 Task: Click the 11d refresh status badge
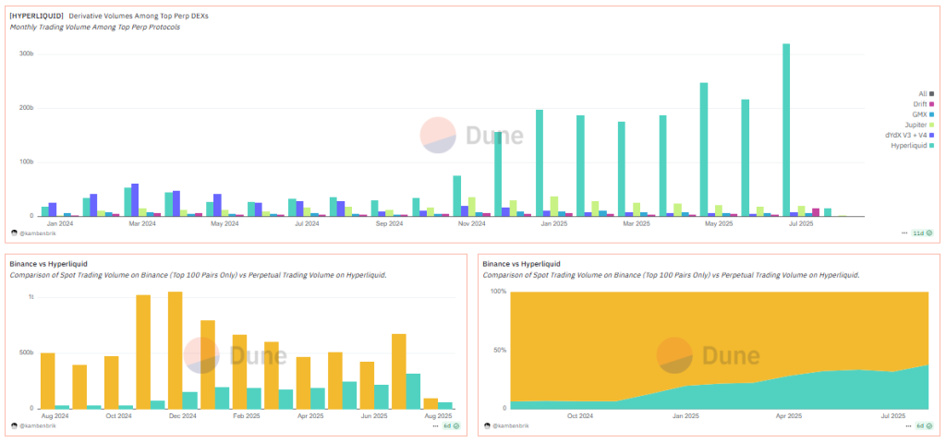click(x=923, y=233)
